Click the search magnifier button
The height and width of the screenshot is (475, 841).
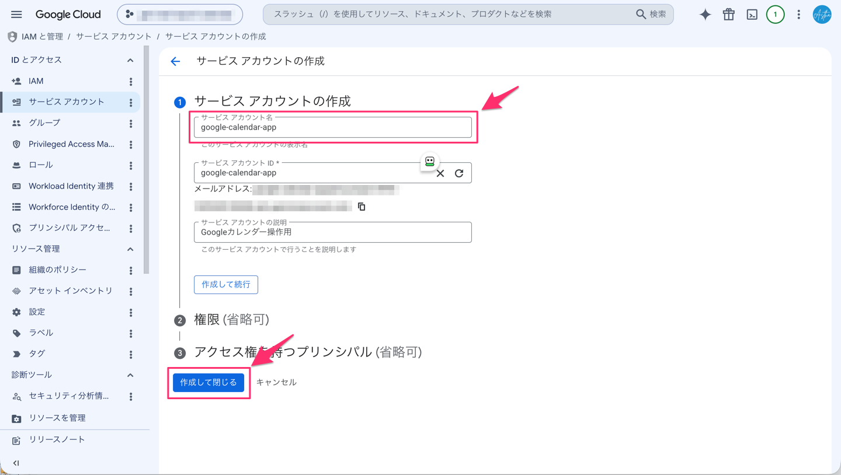(651, 14)
